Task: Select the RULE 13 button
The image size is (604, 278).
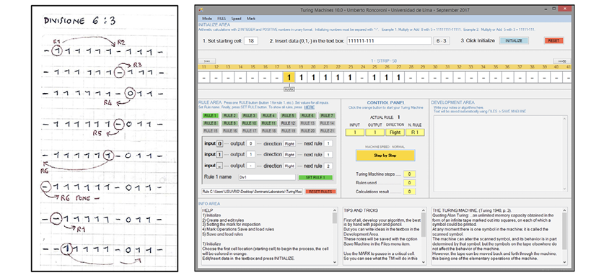Action: tap(308, 123)
